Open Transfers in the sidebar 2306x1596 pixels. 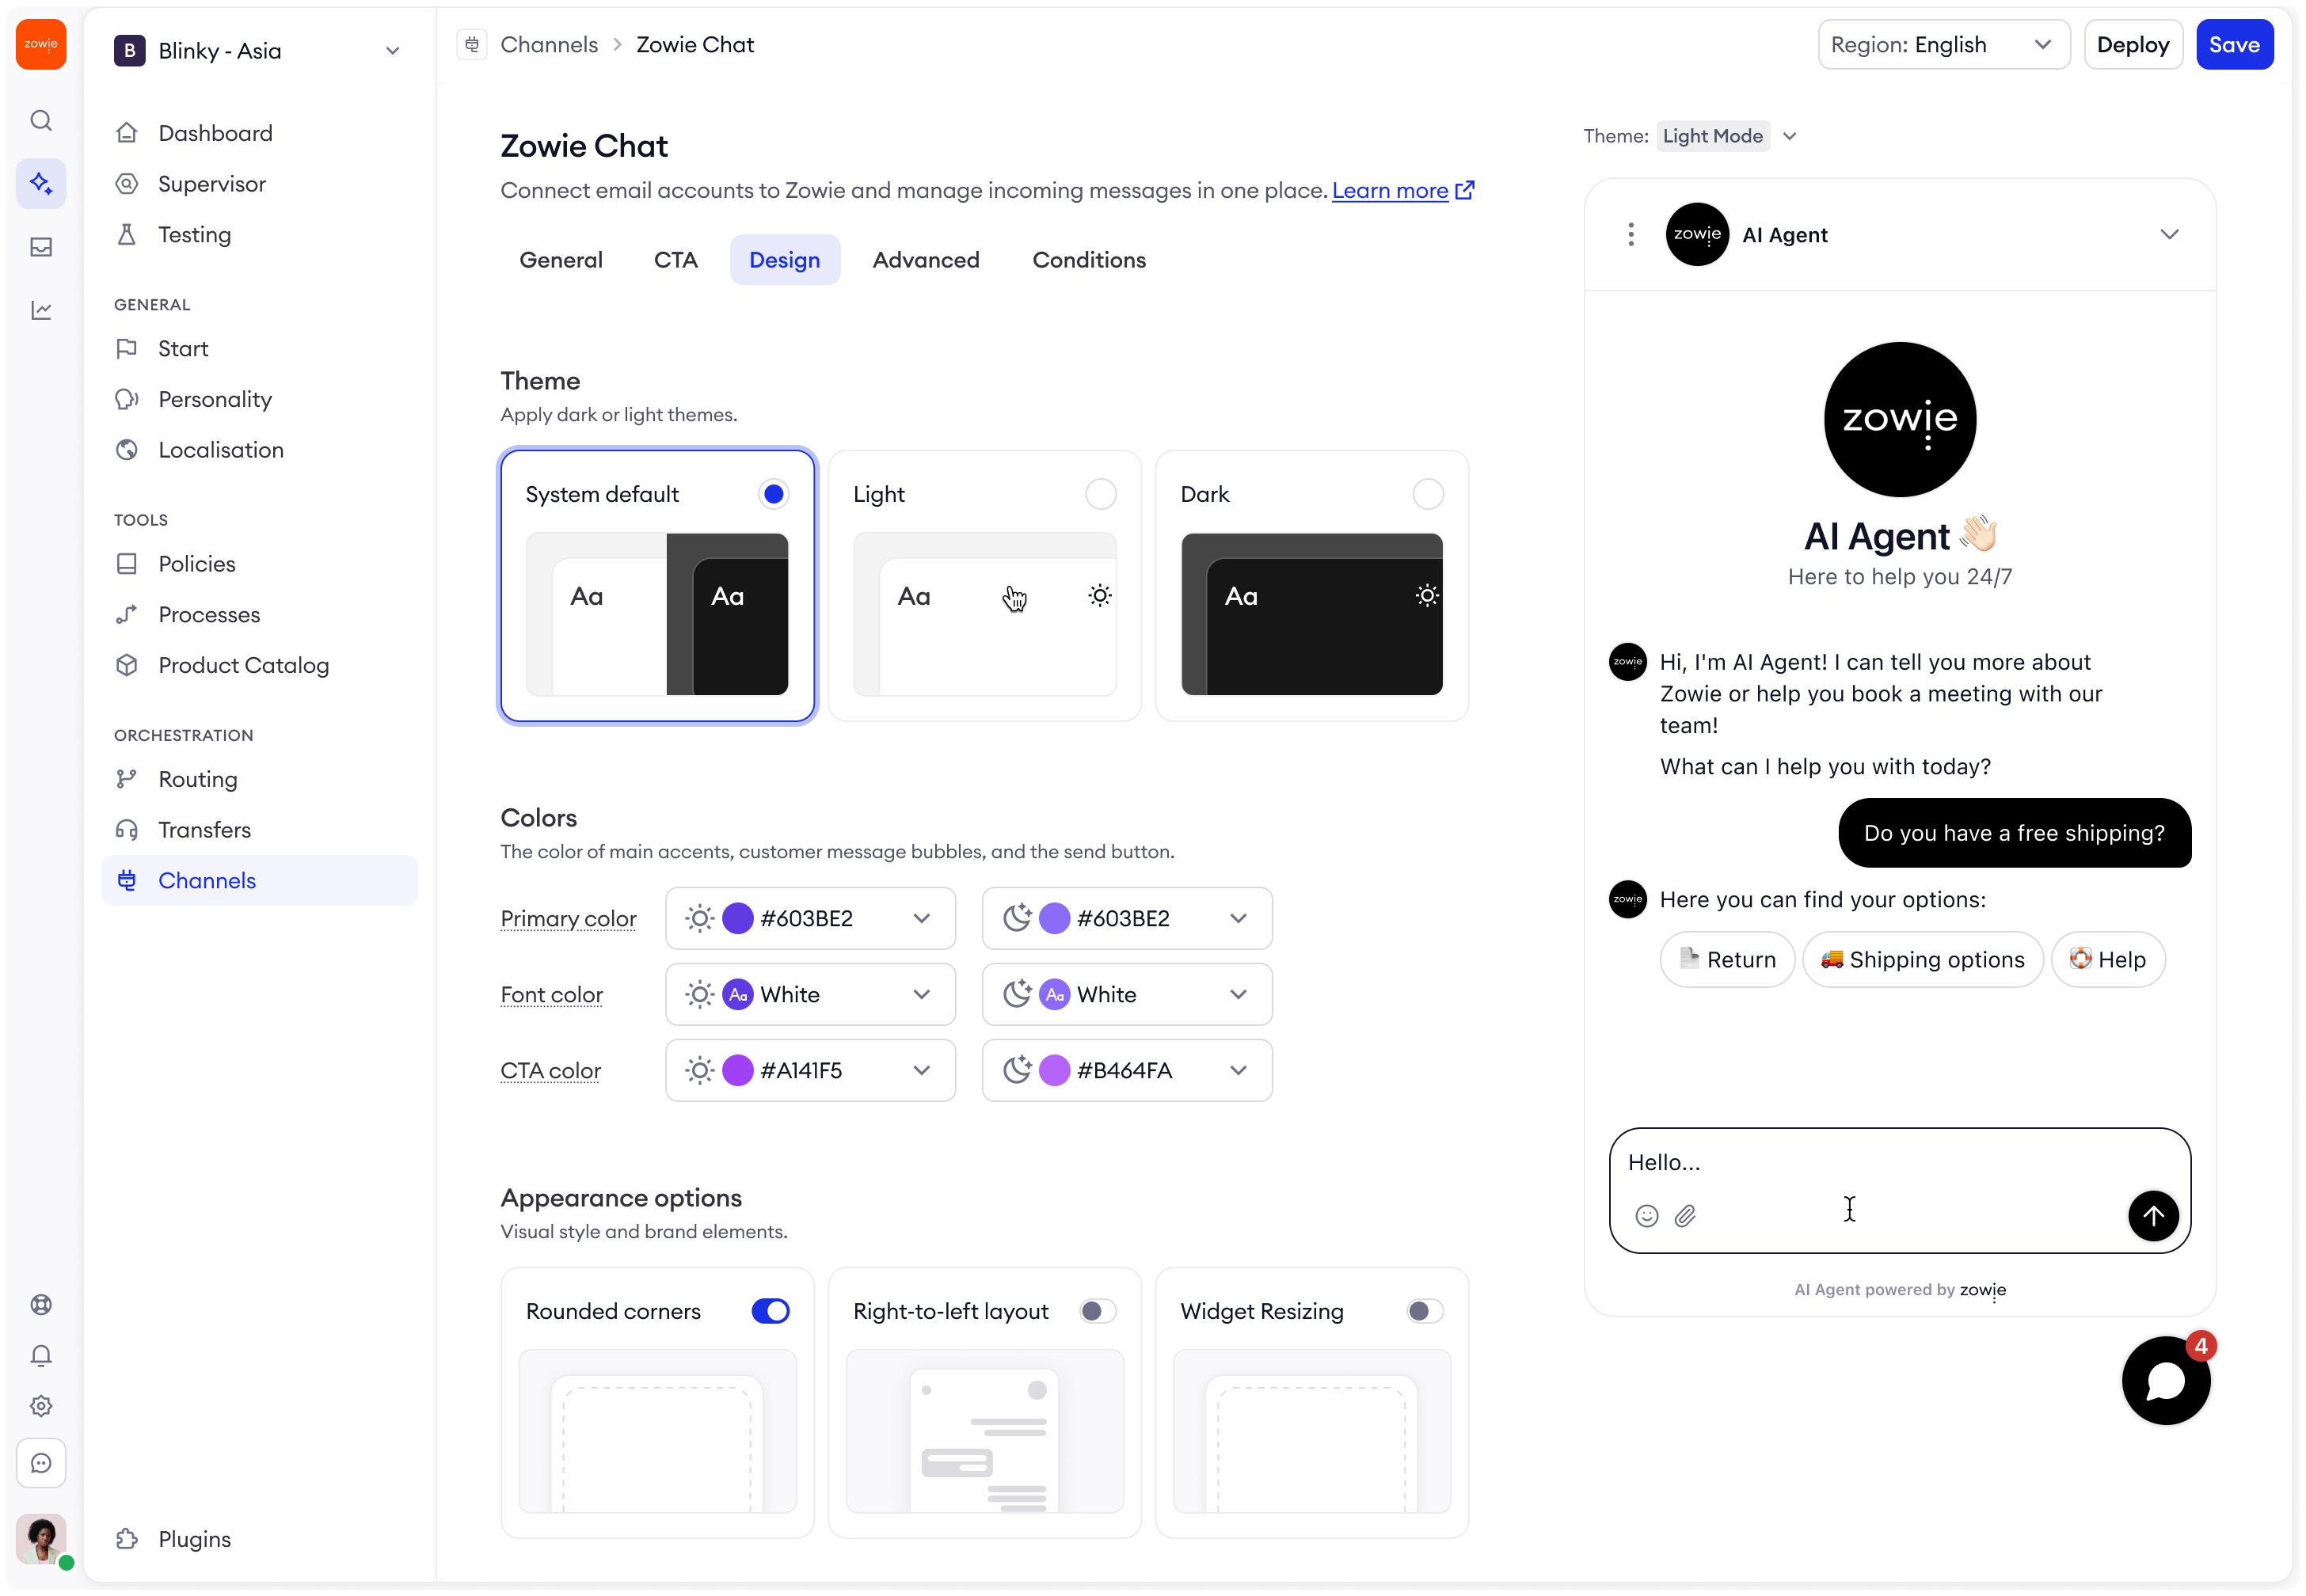pos(260,831)
